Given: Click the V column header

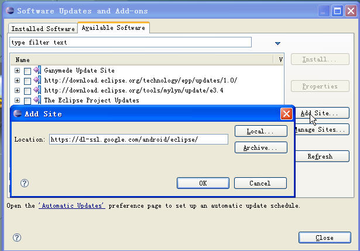Looking at the screenshot, I should coord(279,60).
